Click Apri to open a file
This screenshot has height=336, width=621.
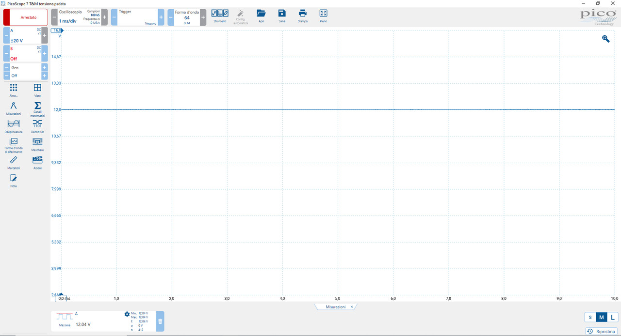pyautogui.click(x=261, y=16)
